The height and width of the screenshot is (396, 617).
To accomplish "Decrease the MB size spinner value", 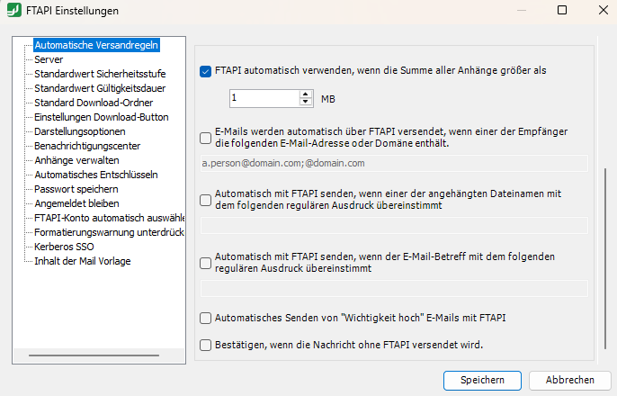I will pos(304,101).
